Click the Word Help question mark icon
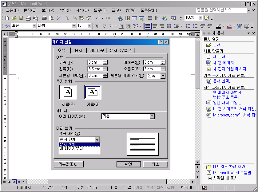Screen dimensions: 258x192 point(207,18)
